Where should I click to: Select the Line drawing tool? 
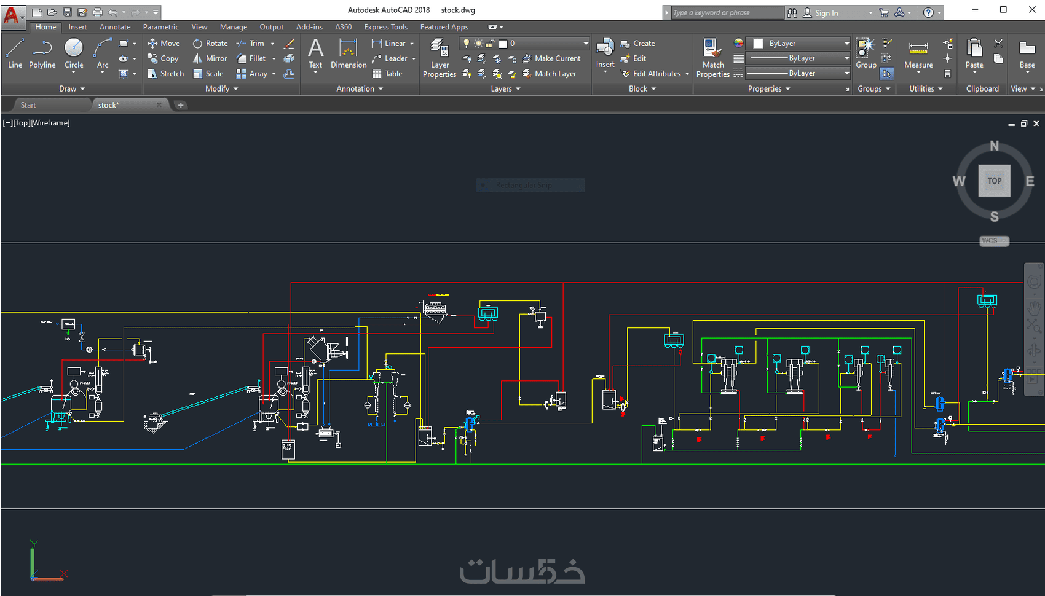pos(15,53)
